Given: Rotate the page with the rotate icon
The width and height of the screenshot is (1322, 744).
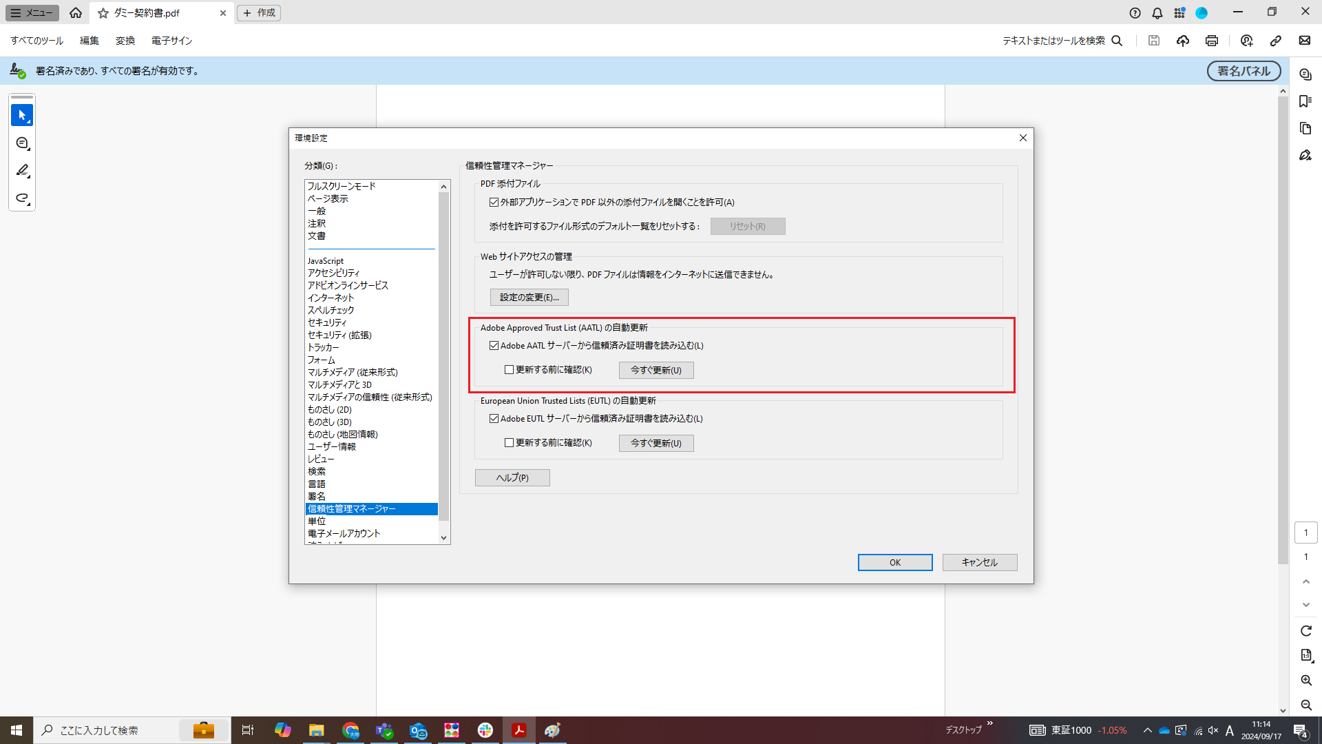Looking at the screenshot, I should point(1306,631).
